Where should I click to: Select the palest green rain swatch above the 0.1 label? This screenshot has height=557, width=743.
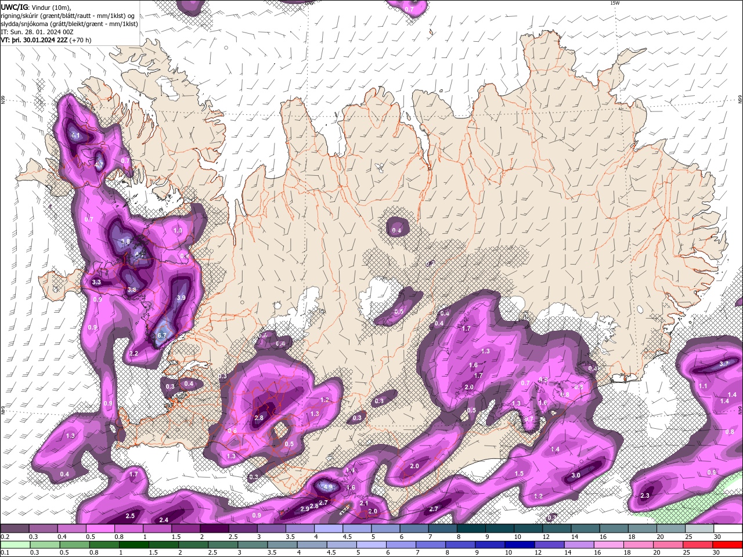[15, 545]
